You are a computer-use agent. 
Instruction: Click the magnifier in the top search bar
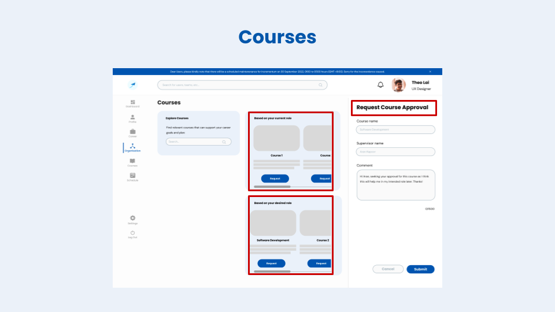320,85
